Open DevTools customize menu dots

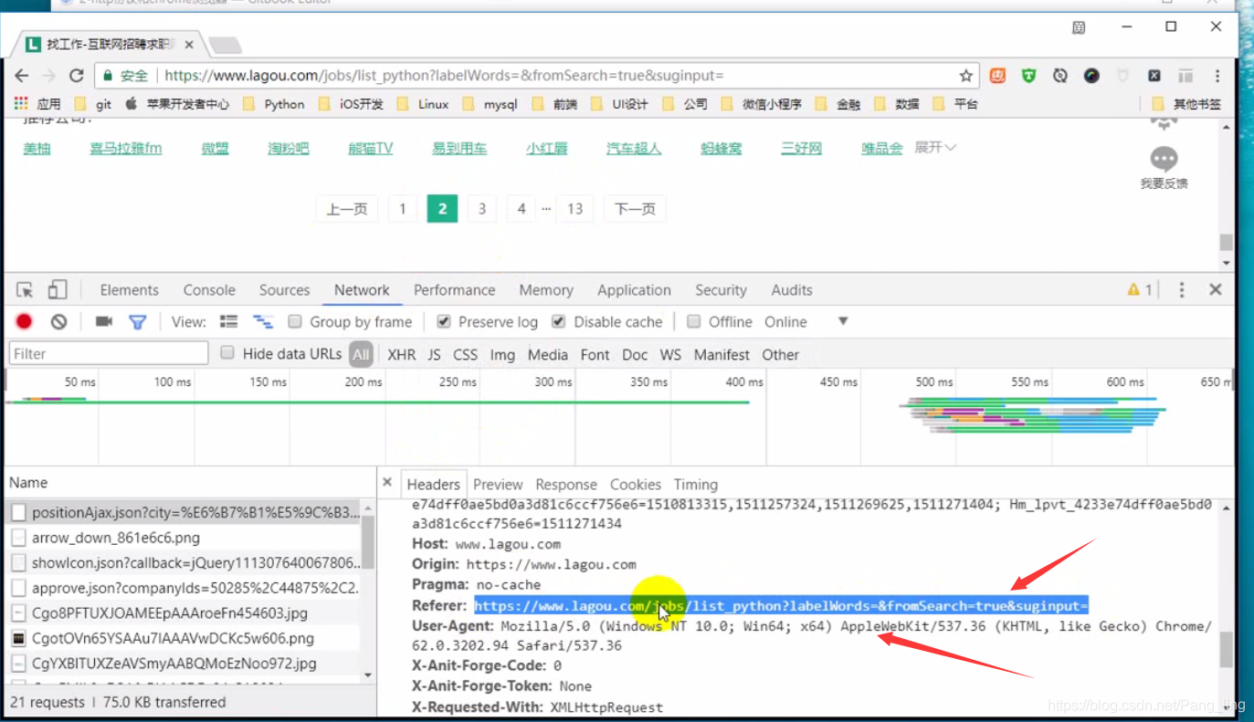click(1182, 290)
